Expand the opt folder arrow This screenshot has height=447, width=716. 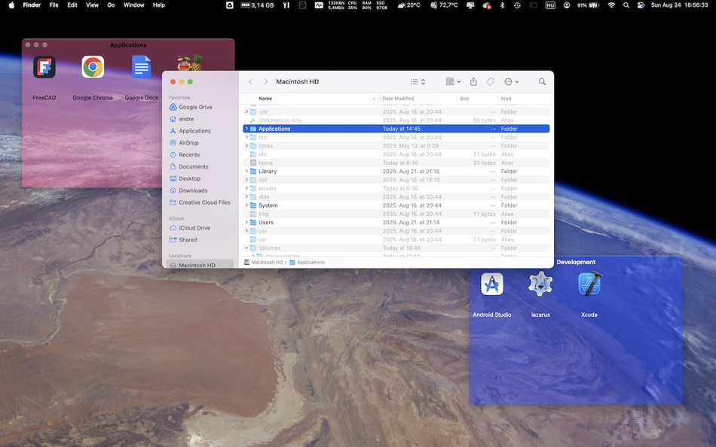click(246, 180)
